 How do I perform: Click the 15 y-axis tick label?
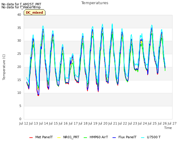click(19, 80)
